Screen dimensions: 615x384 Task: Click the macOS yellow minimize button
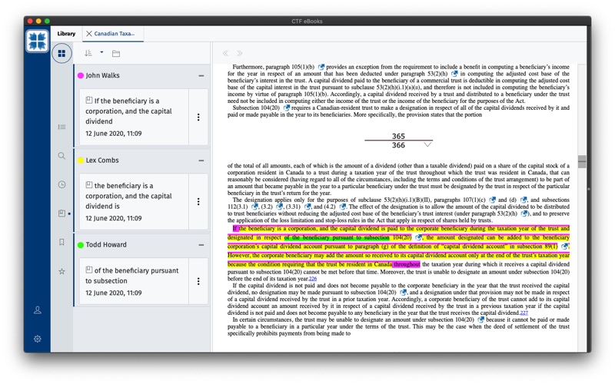click(38, 22)
